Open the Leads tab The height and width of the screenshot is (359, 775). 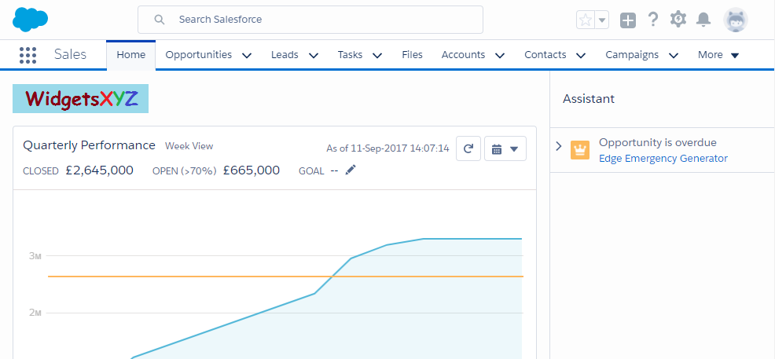tap(285, 55)
